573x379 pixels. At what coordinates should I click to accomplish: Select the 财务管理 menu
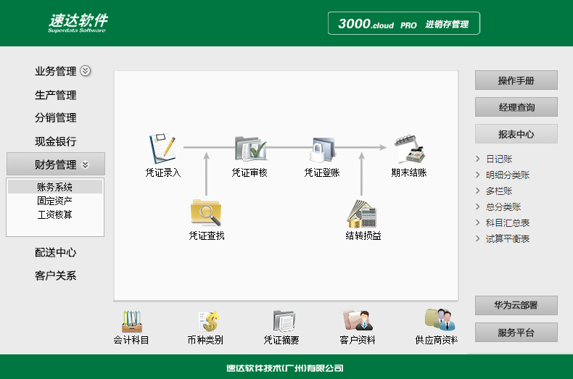[x=56, y=164]
